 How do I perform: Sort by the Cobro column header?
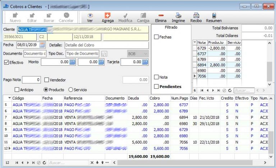(160, 98)
